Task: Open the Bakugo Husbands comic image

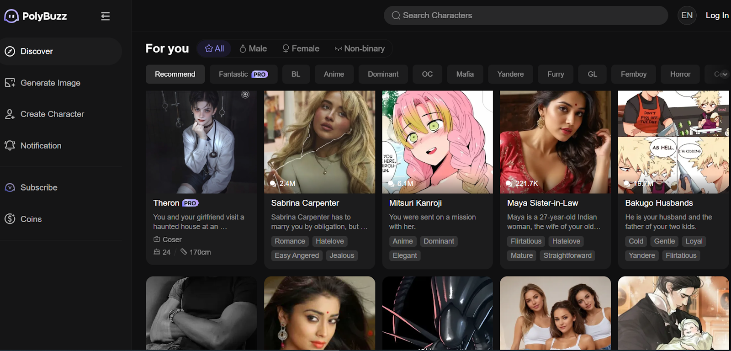Action: click(x=673, y=142)
